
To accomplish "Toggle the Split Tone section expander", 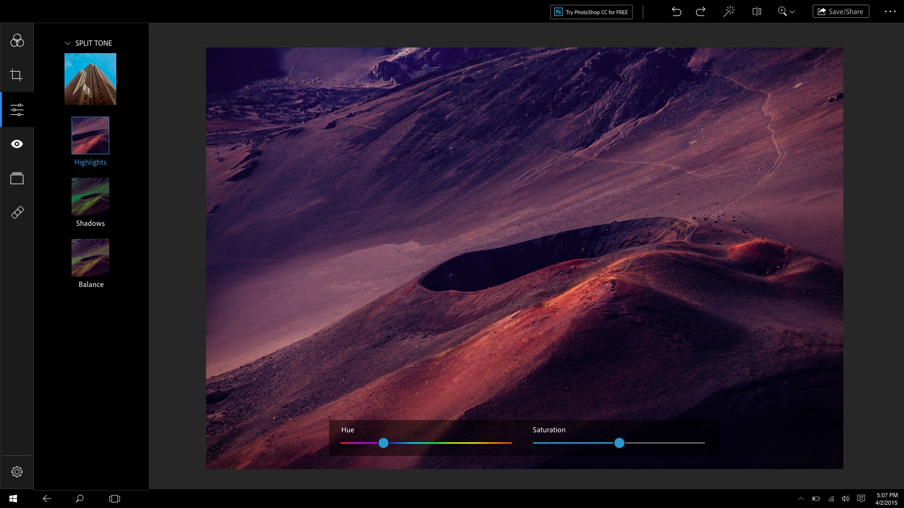I will click(x=67, y=43).
